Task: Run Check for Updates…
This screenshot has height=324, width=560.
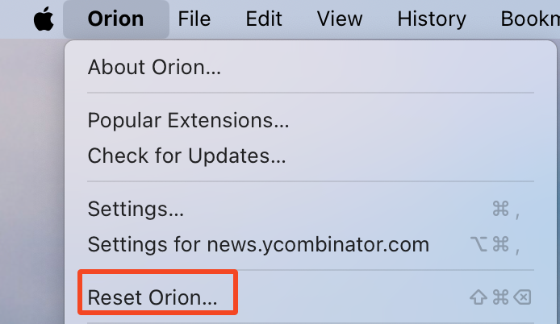Action: [x=186, y=156]
